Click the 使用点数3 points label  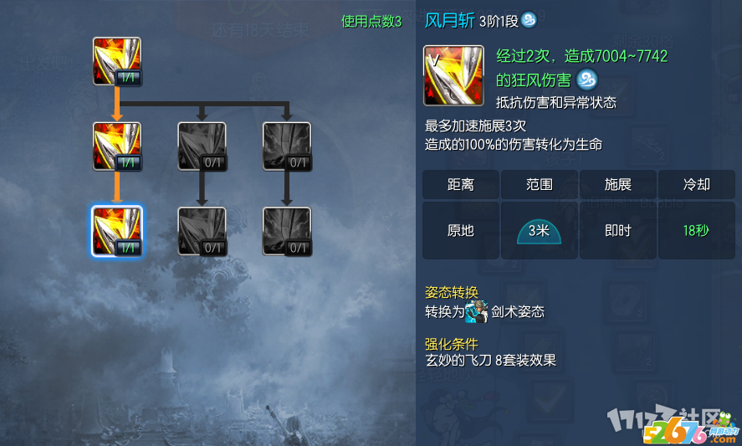[371, 21]
